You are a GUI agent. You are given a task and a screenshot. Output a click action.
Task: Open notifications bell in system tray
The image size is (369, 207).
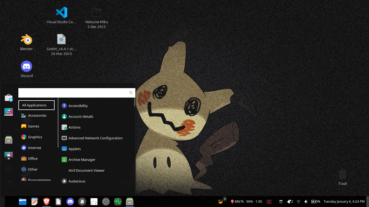point(290,201)
